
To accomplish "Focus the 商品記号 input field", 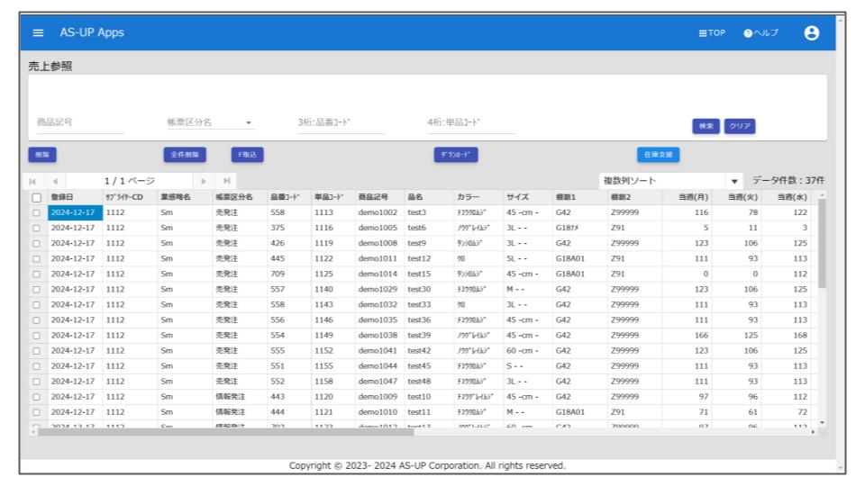I will (79, 122).
